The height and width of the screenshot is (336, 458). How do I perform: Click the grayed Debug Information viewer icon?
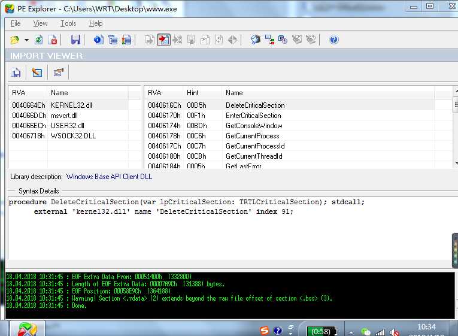219,40
